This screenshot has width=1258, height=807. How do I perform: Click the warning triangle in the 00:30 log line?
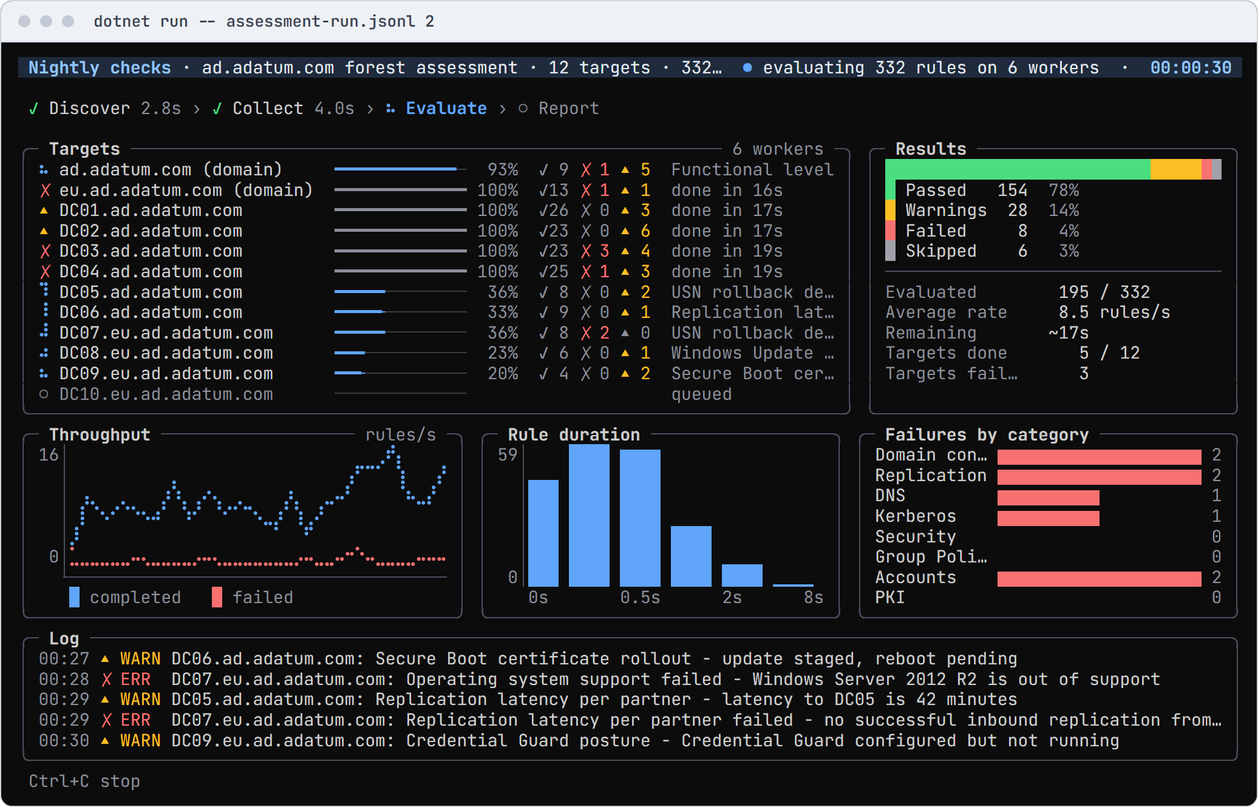106,741
